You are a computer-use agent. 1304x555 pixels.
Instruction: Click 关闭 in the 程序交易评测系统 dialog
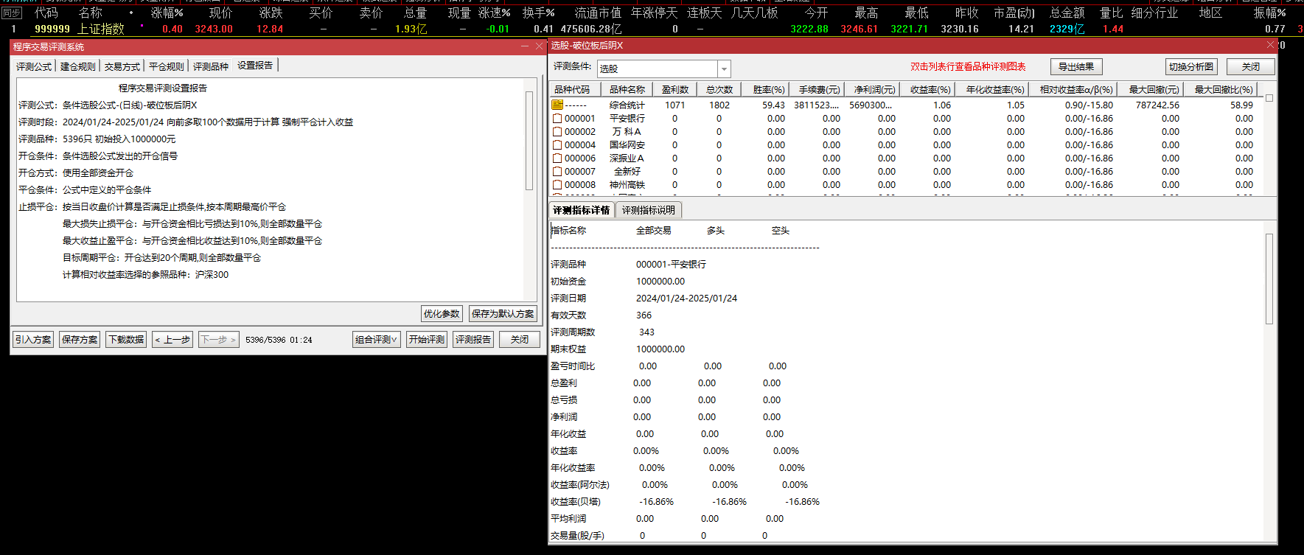tap(520, 340)
